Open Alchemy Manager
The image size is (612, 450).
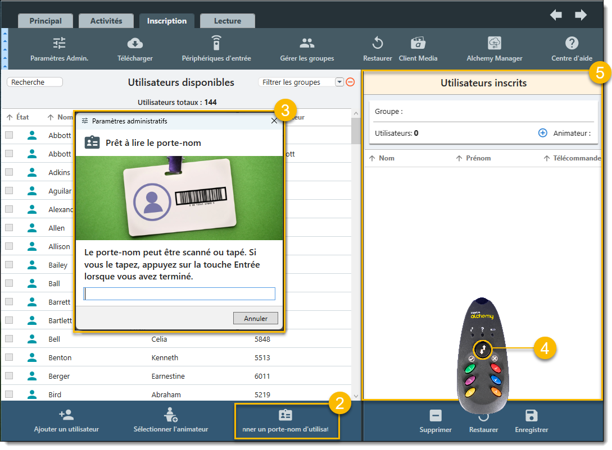(494, 49)
